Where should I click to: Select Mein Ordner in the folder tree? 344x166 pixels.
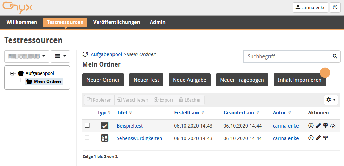click(x=48, y=82)
